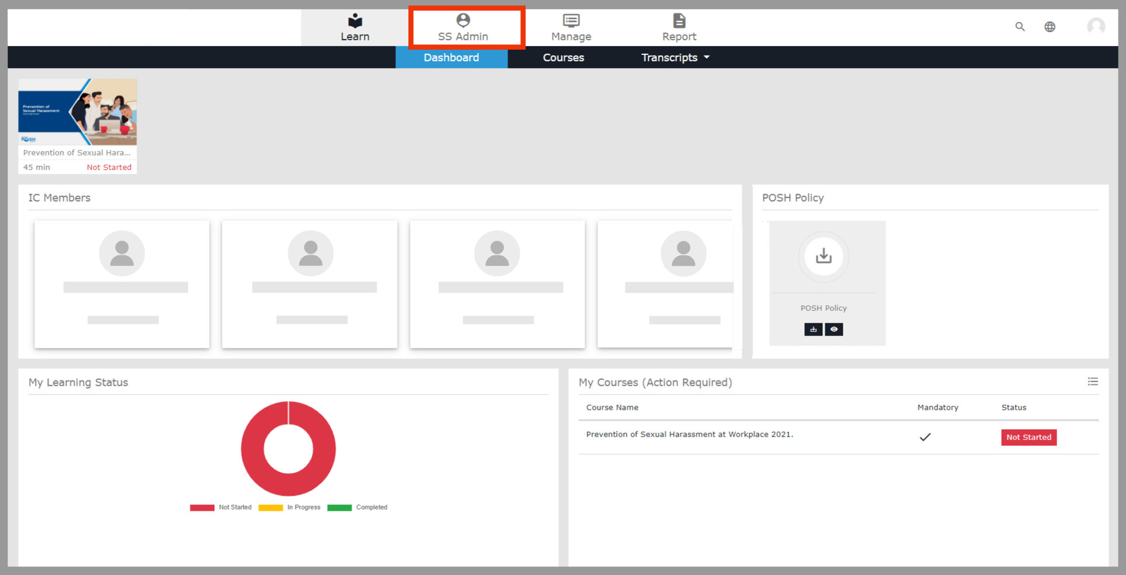Open the Learn section icon
Screen dimensions: 1126x575
coord(355,21)
